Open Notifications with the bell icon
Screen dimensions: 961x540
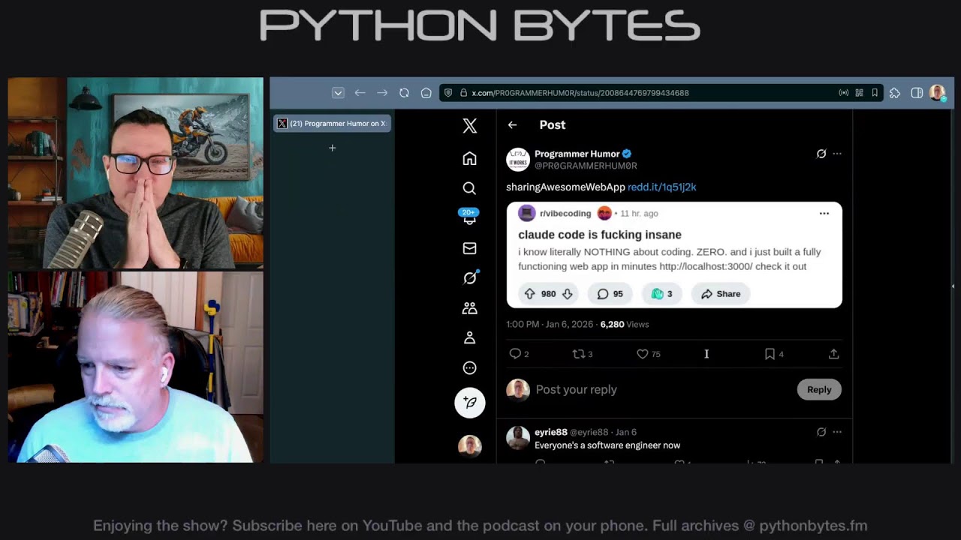click(469, 218)
